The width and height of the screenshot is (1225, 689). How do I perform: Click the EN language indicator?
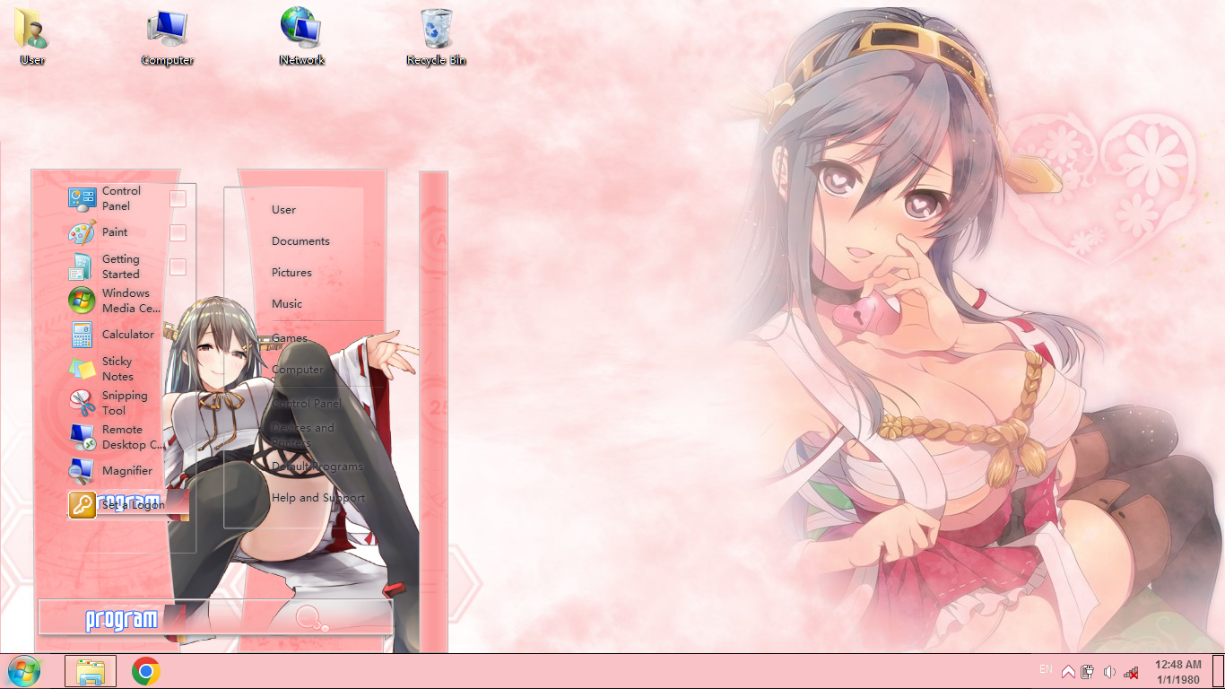tap(1046, 669)
